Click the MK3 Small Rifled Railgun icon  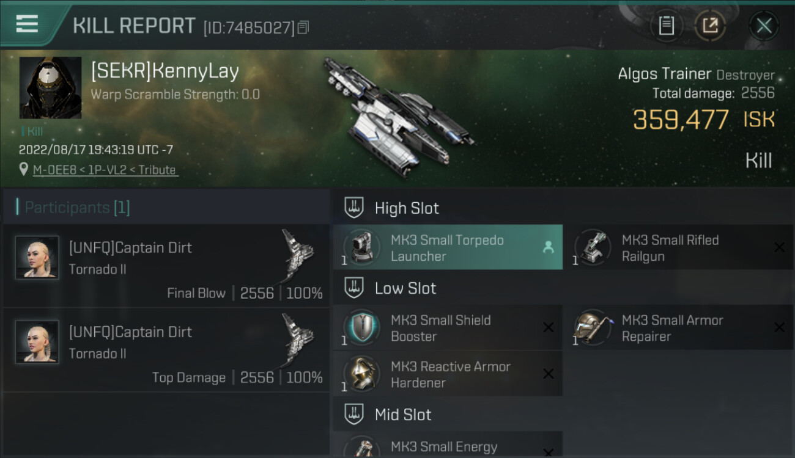[593, 247]
